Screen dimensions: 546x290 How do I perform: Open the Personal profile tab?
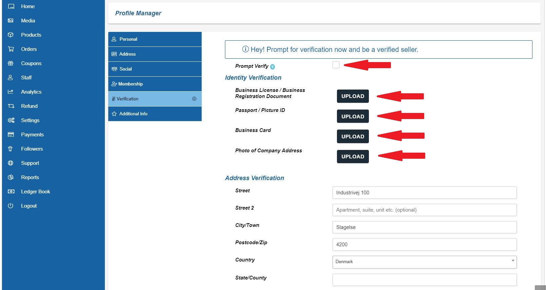pyautogui.click(x=155, y=39)
